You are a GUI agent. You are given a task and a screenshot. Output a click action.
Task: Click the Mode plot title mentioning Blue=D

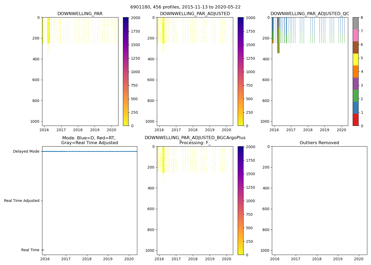tap(89, 140)
